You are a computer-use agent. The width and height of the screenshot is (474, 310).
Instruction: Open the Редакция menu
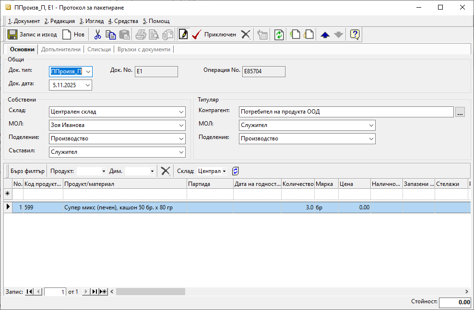coord(59,21)
